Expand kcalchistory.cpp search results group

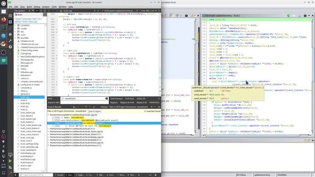(48, 143)
